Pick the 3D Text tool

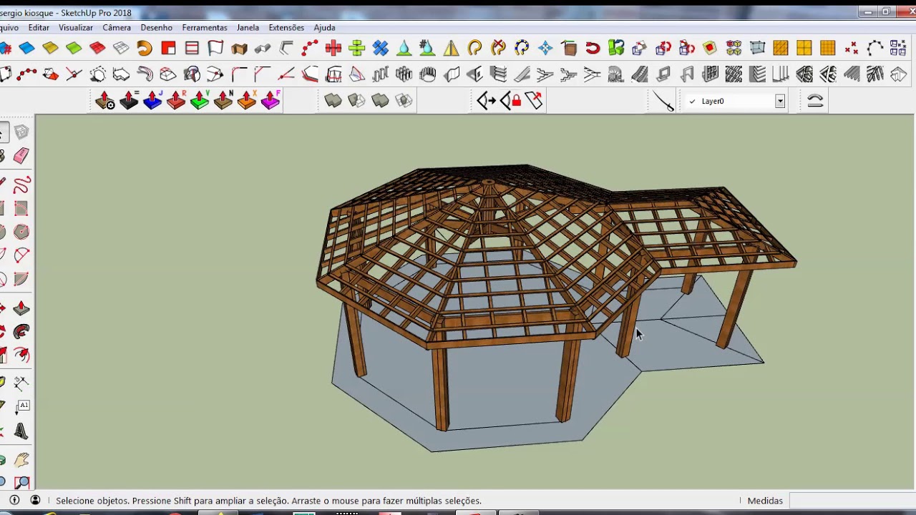(21, 431)
